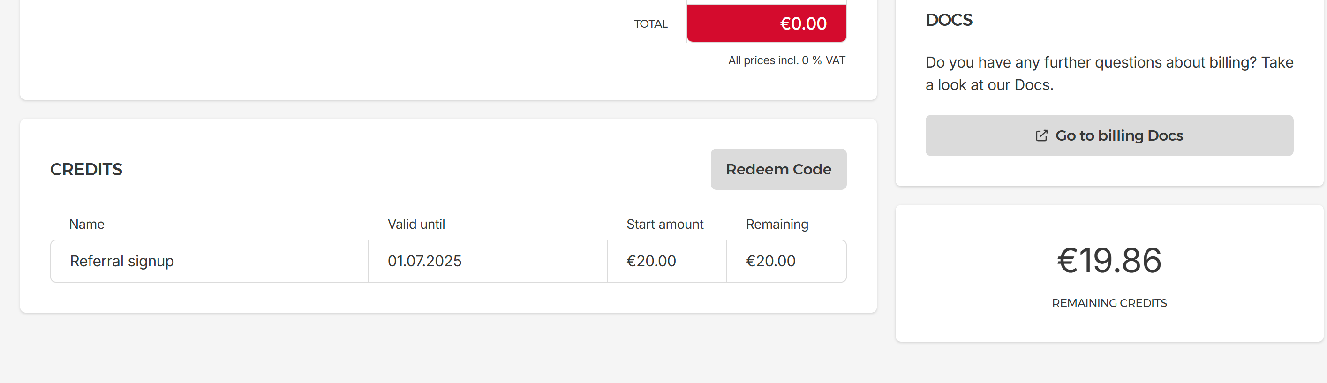Click the TOTAL label
Viewport: 1327px width, 383px height.
[x=651, y=24]
